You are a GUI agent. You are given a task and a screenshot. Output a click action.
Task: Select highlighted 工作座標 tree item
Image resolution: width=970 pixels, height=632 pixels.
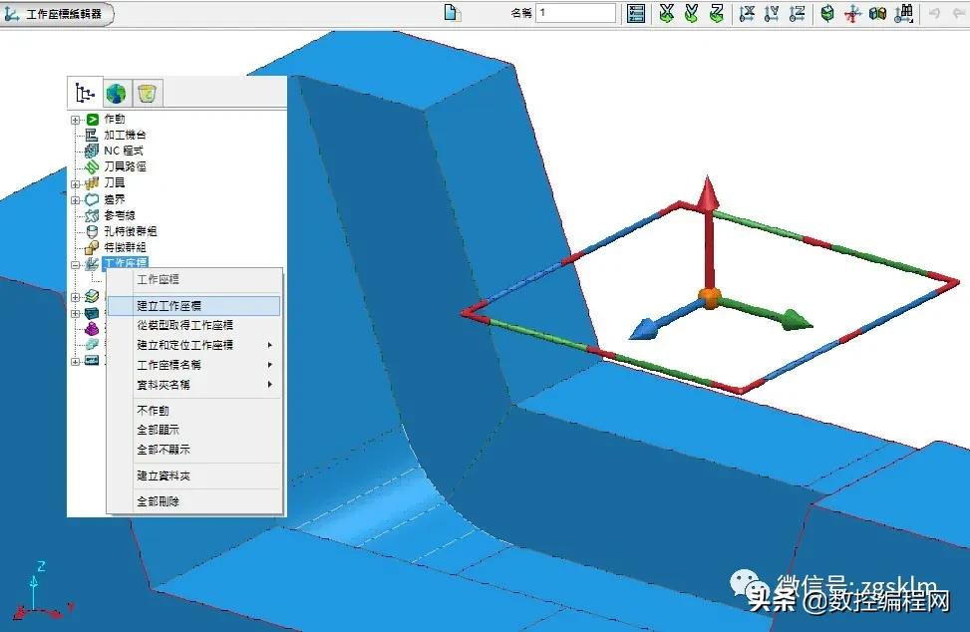click(126, 263)
